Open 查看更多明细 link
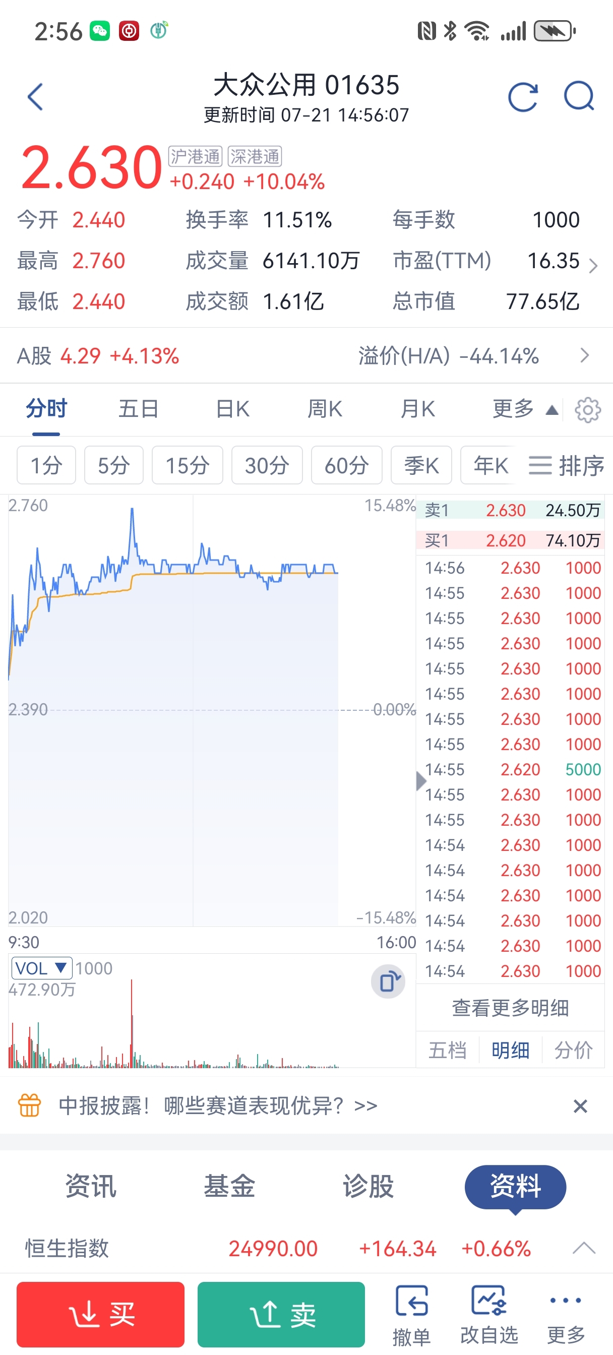613x1355 pixels. [510, 1008]
